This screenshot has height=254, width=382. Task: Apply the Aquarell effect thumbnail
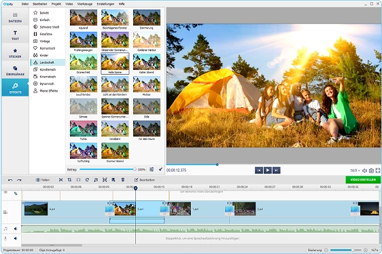click(84, 18)
